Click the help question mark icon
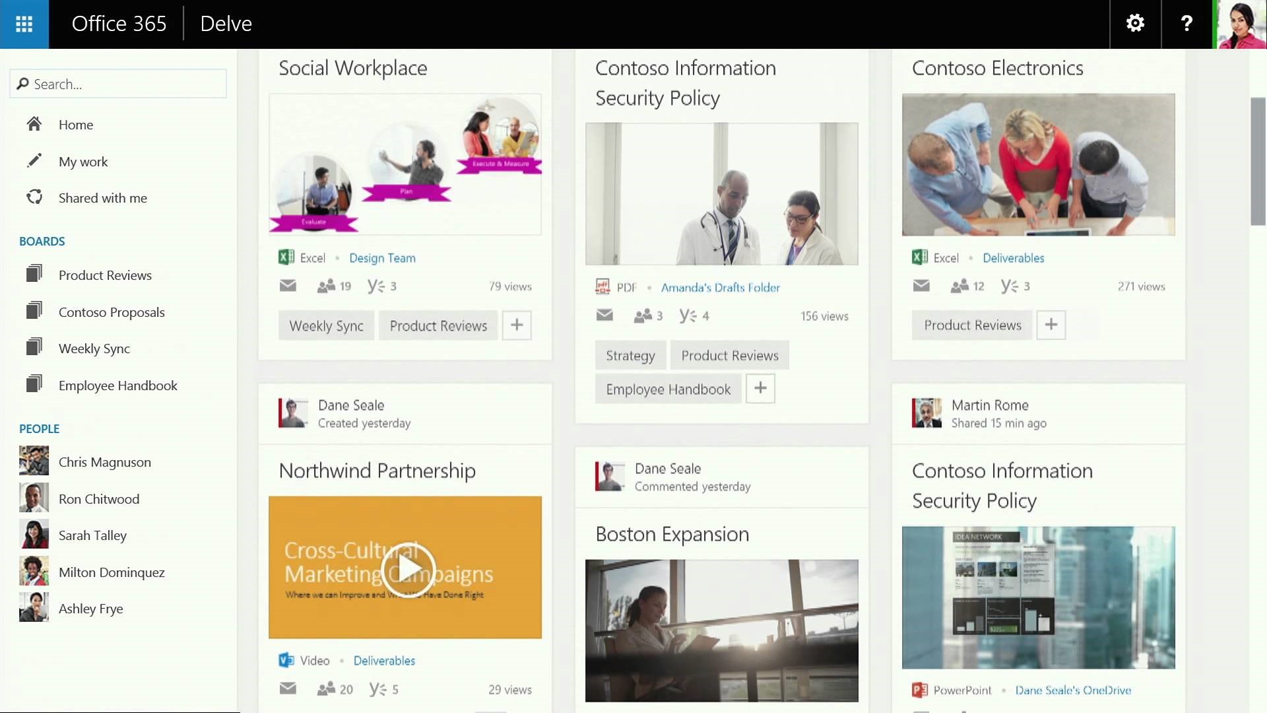The image size is (1267, 713). coord(1186,24)
